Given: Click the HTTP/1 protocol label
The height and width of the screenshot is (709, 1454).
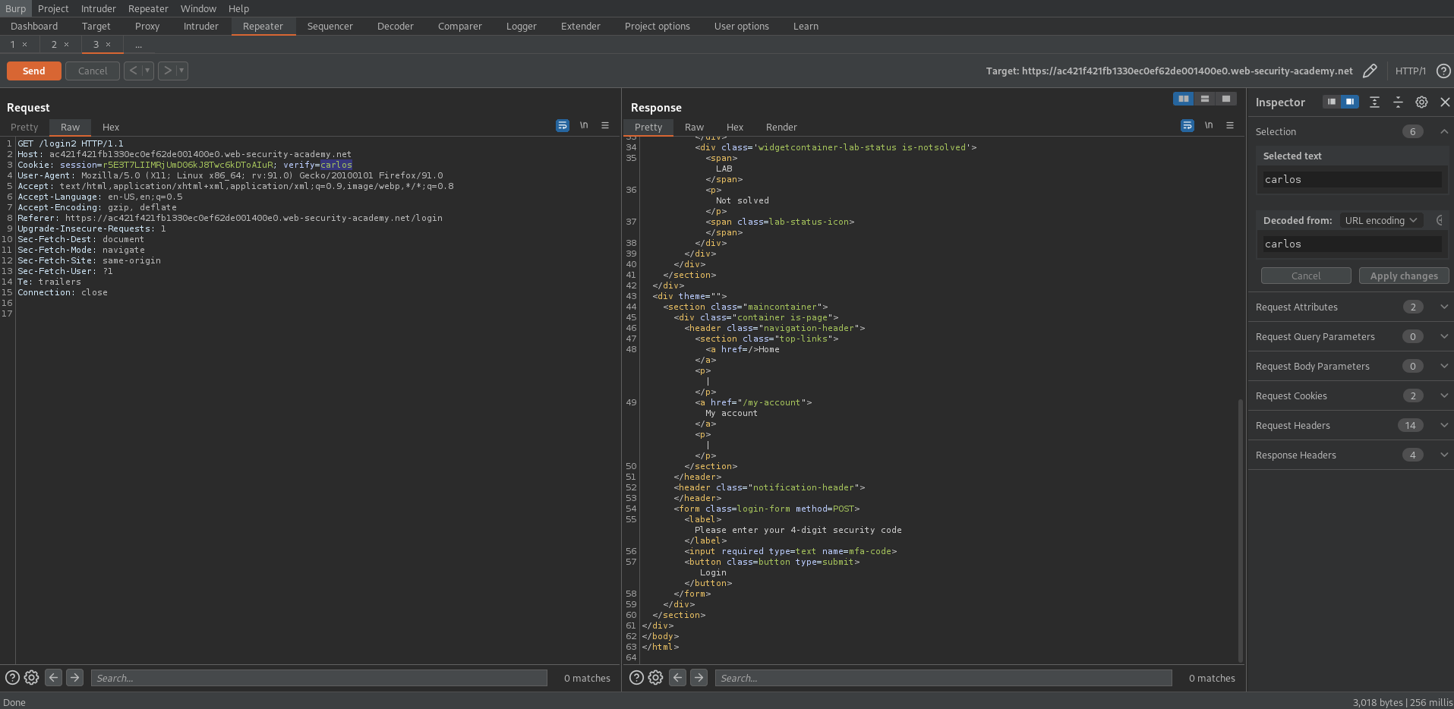Looking at the screenshot, I should (1411, 71).
